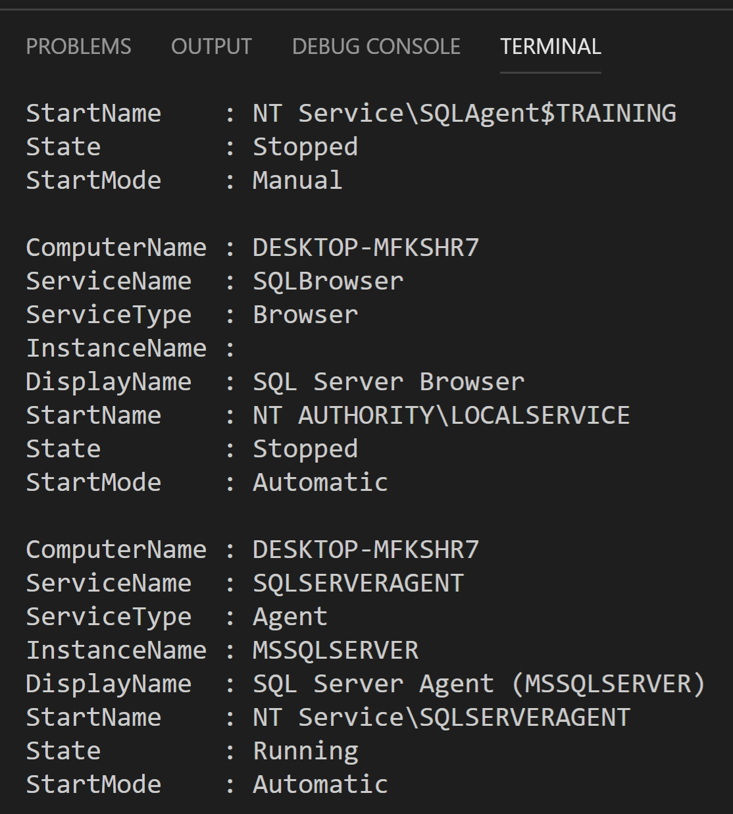Click the "Manual" StartMode value
This screenshot has width=733, height=814.
tap(297, 180)
